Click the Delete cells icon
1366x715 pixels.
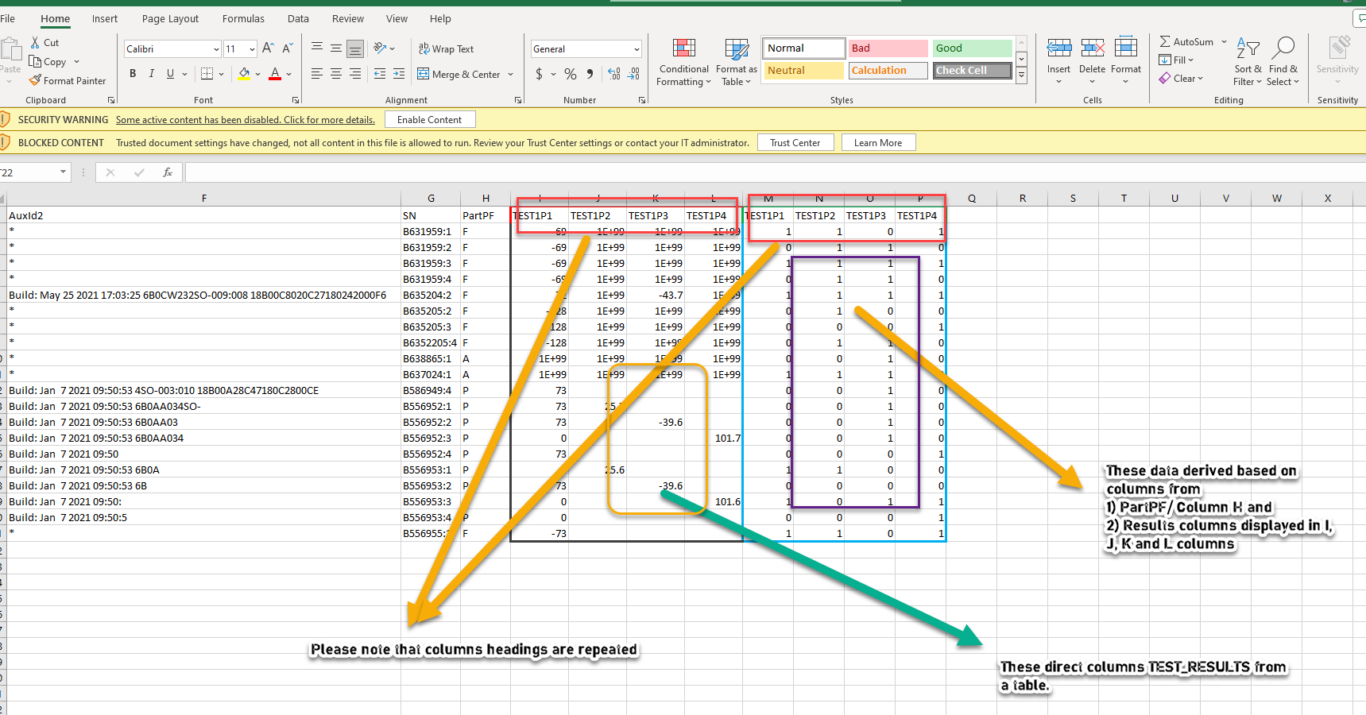click(x=1092, y=48)
